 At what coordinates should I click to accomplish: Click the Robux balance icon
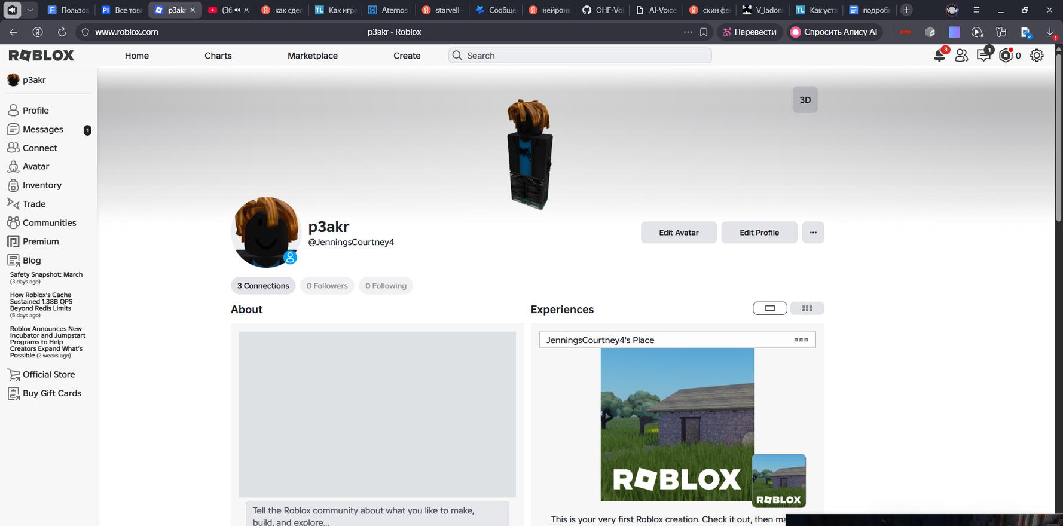coord(1006,56)
